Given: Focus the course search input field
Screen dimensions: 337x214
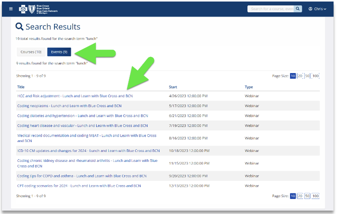Looking at the screenshot, I should 270,9.
